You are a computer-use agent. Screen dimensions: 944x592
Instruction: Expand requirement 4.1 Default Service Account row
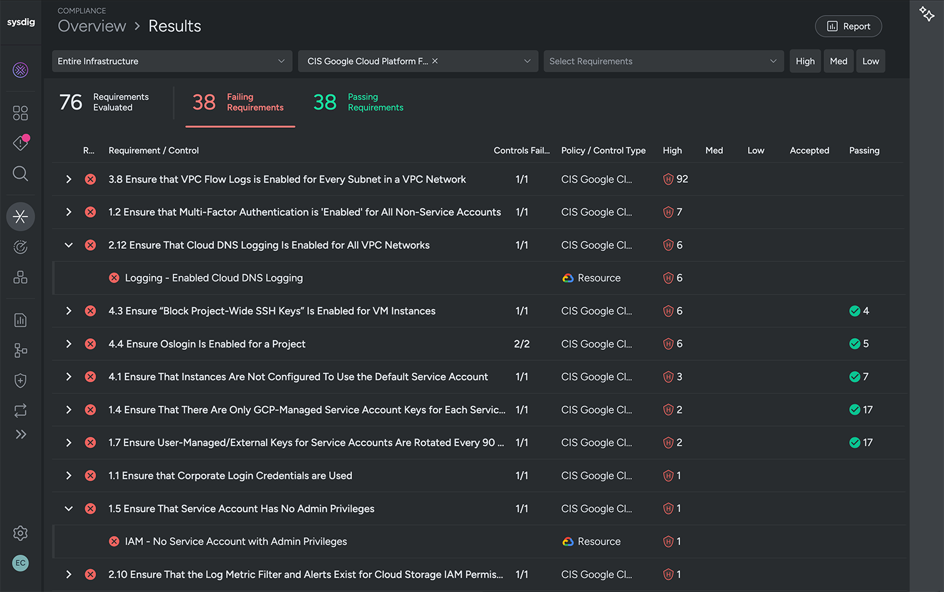pyautogui.click(x=69, y=377)
